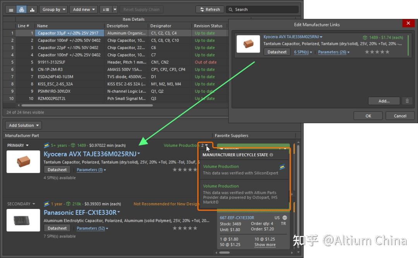Open Kyocera part dropdown in Edit Manufacturer Links
This screenshot has width=418, height=258.
[321, 37]
